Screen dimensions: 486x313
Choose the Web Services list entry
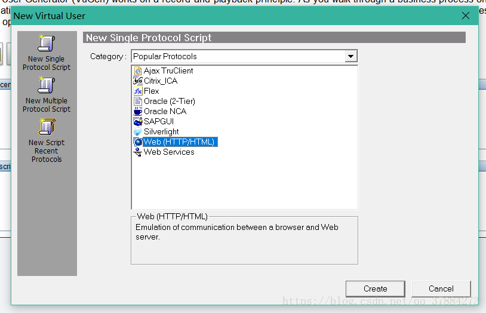click(168, 152)
